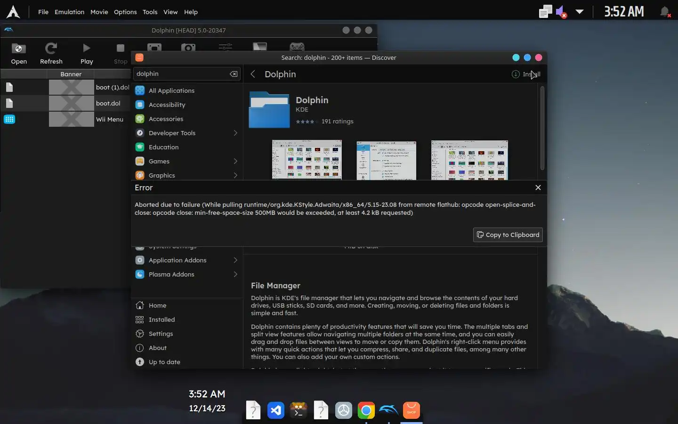
Task: Click the blue Dolphin folder app icon
Action: 269,110
